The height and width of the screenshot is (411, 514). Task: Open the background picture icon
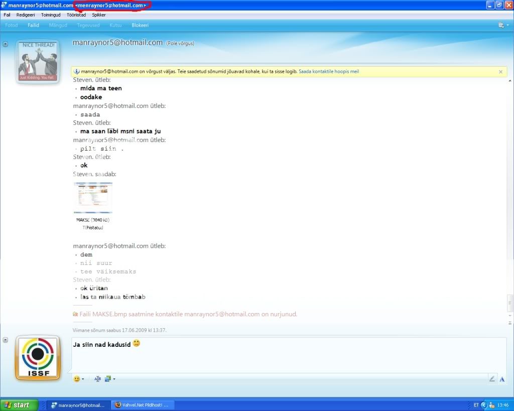tap(108, 379)
